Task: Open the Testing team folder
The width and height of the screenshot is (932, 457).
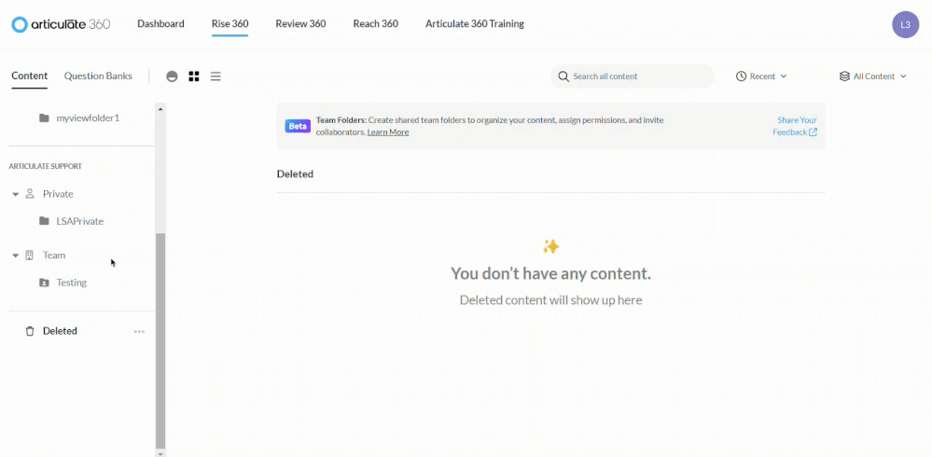Action: [71, 283]
